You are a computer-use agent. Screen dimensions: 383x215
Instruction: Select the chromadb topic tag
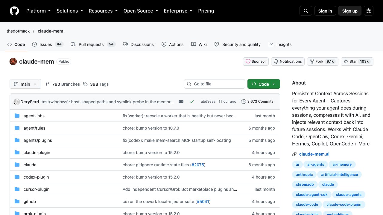pyautogui.click(x=305, y=185)
